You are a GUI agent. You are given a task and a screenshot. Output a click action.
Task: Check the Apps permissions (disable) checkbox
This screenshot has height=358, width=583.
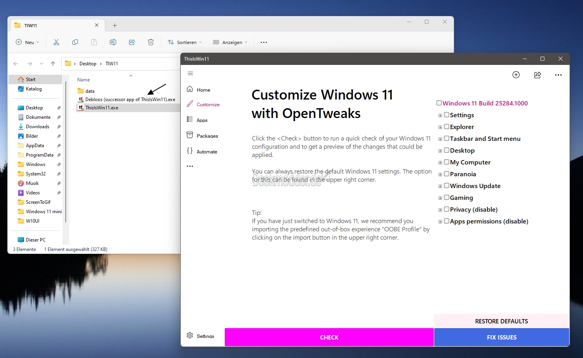[x=446, y=221]
